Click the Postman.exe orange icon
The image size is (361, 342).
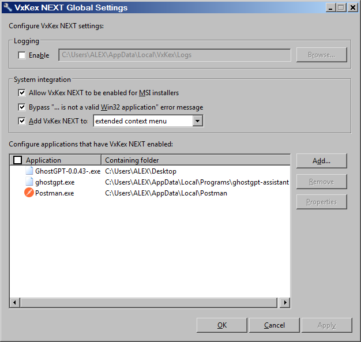[x=29, y=193]
